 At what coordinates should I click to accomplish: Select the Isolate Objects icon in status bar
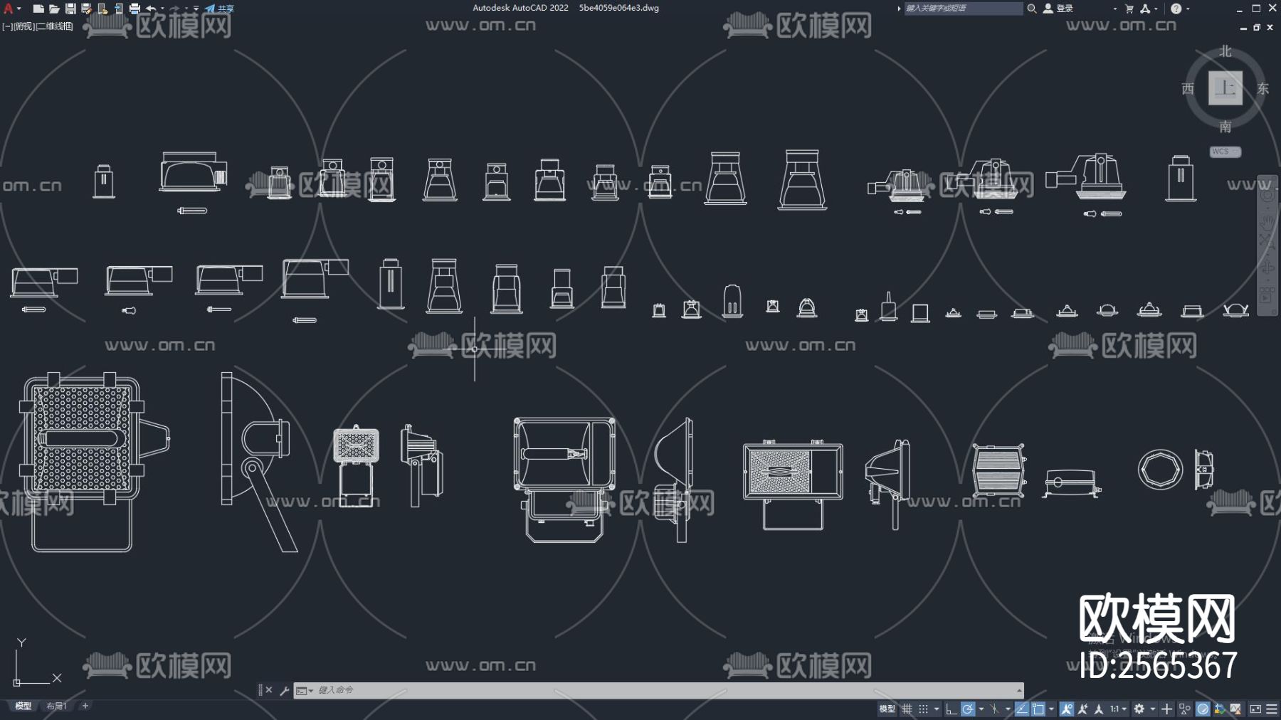coord(1185,709)
